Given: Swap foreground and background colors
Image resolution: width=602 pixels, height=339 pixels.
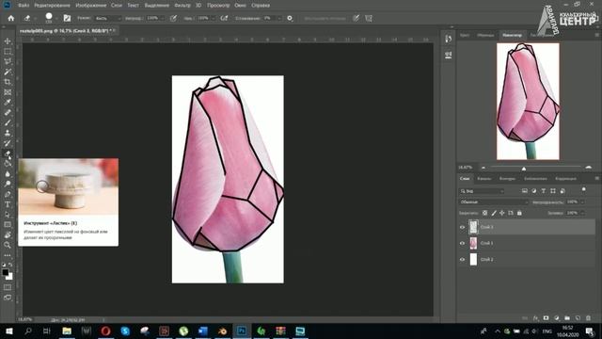Looking at the screenshot, I should click(10, 265).
